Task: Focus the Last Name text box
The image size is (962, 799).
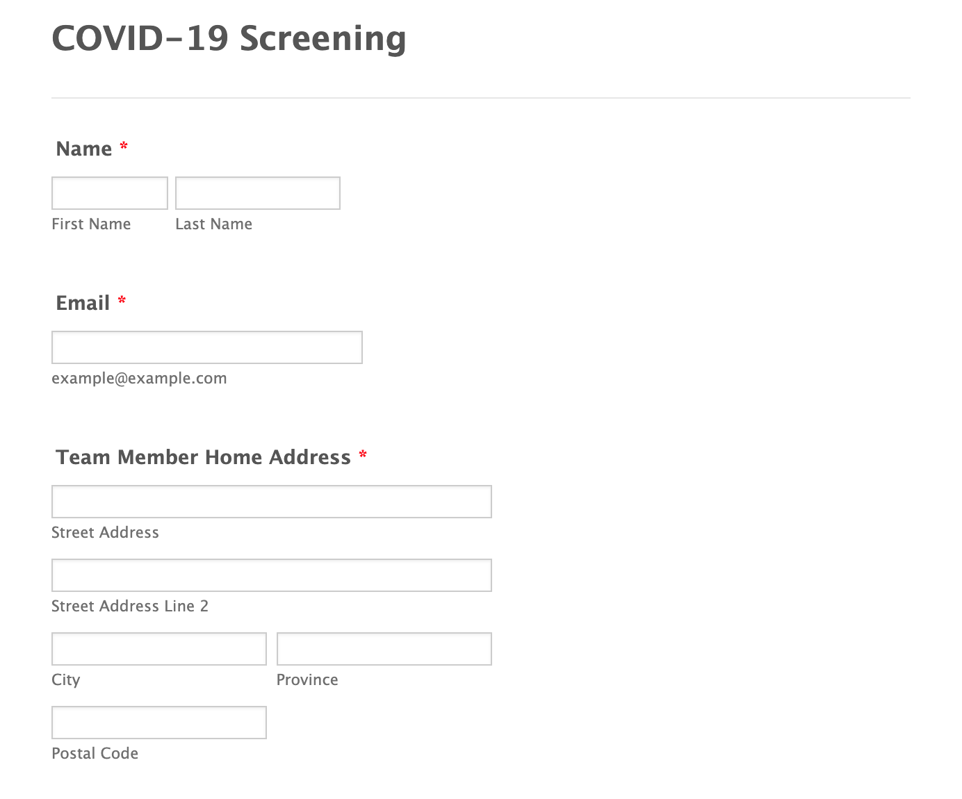Action: 257,193
